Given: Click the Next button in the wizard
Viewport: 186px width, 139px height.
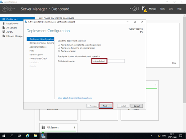Looking at the screenshot, I should (x=106, y=106).
